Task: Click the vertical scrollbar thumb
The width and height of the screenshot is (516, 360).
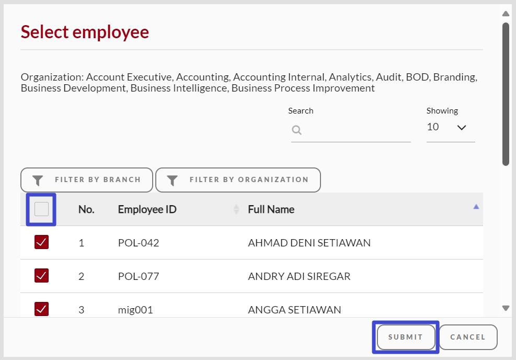Action: pyautogui.click(x=506, y=94)
